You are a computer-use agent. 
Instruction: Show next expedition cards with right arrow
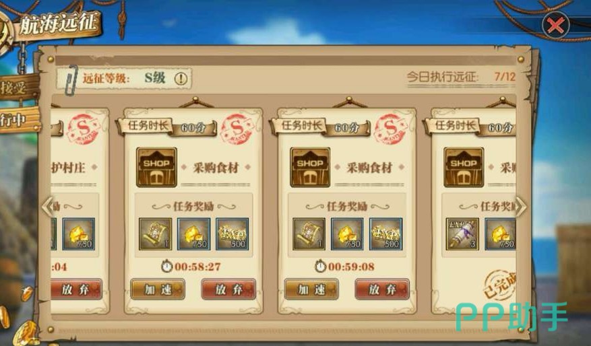point(521,206)
